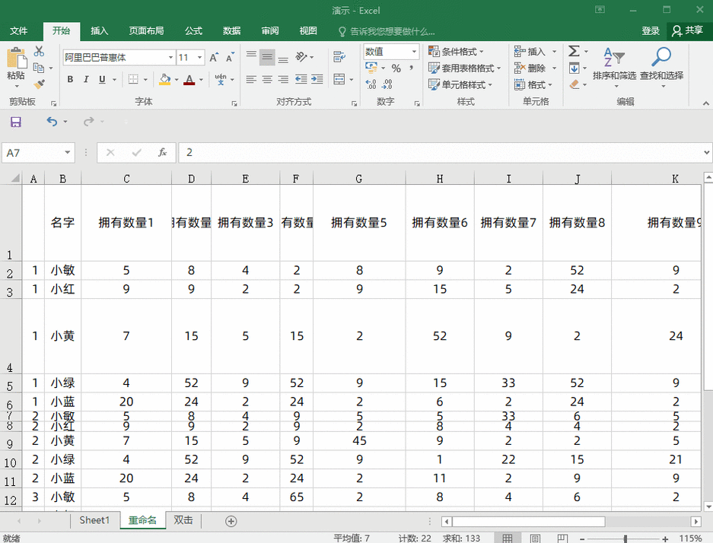Image resolution: width=713 pixels, height=543 pixels.
Task: Open 条件格式 conditional formatting menu
Action: [456, 52]
